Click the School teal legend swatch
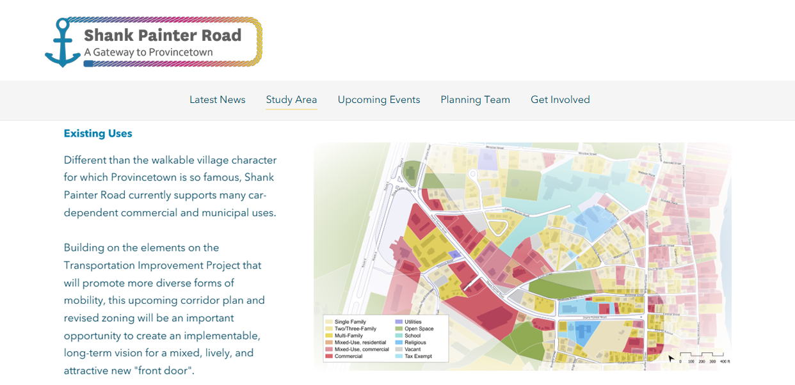 (399, 336)
